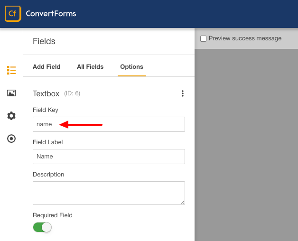Screen dimensions: 298x241
Task: Click the Cf logo icon
Action: 12,14
